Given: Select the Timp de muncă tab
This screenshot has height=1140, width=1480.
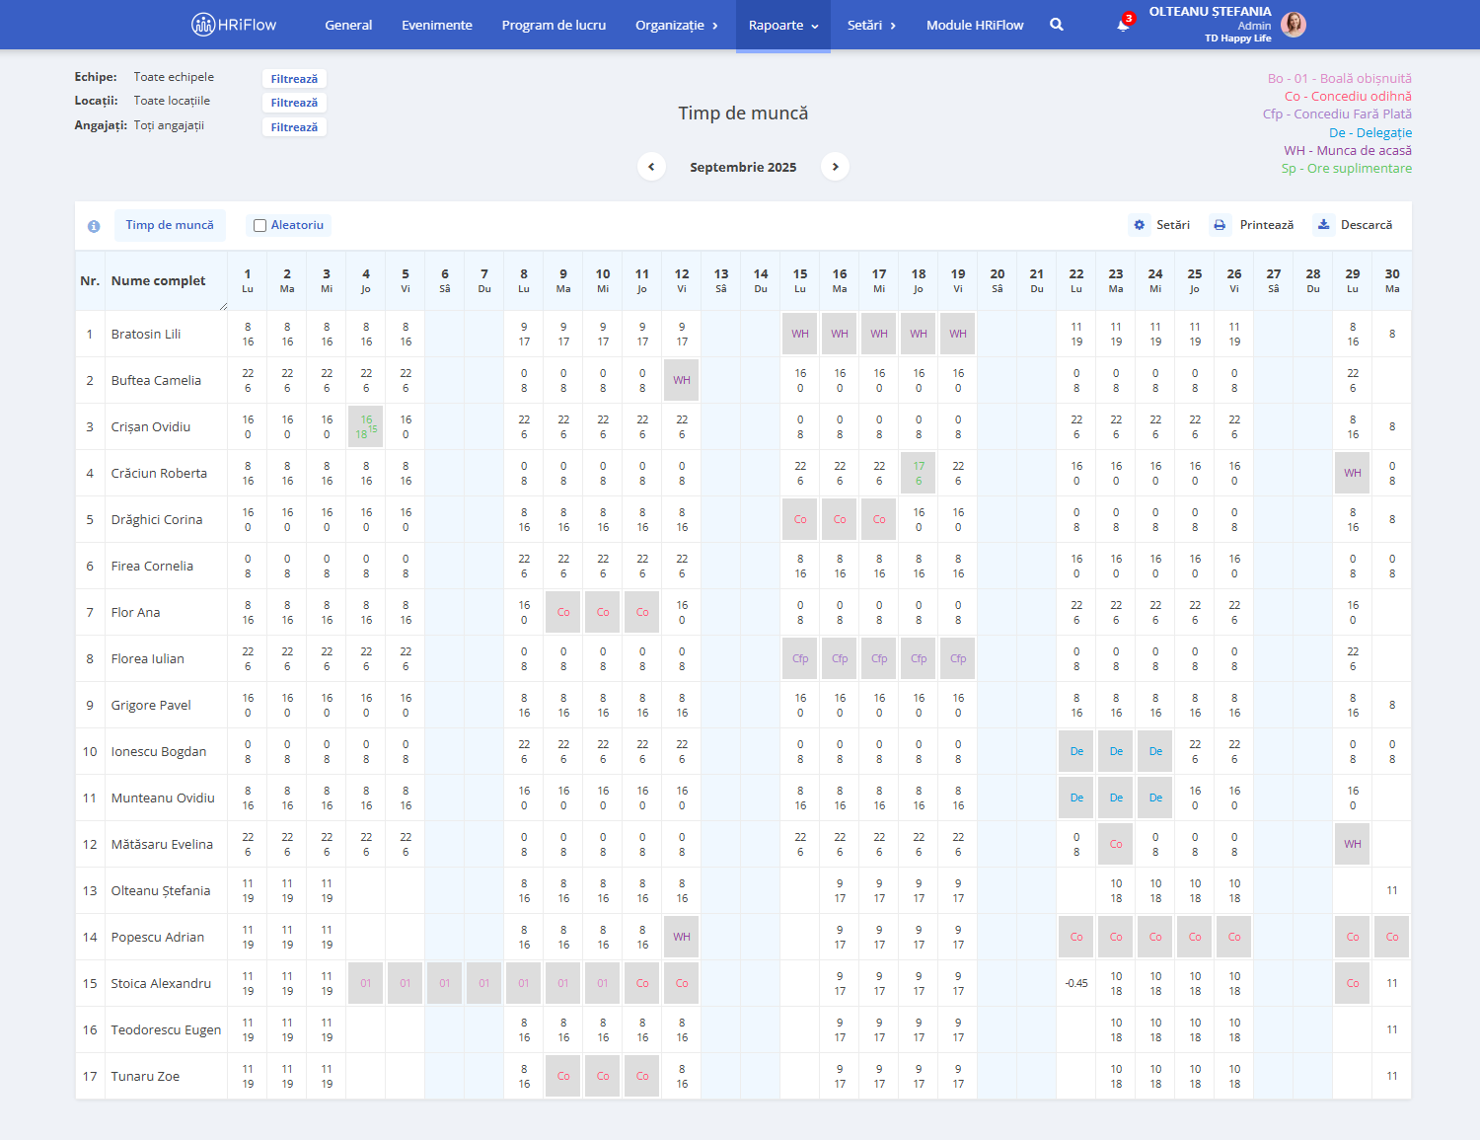Looking at the screenshot, I should [x=170, y=225].
